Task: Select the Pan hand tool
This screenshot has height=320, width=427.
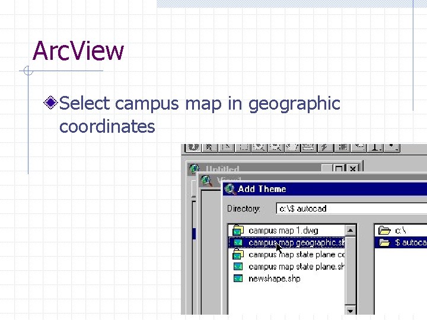Action: tap(292, 148)
